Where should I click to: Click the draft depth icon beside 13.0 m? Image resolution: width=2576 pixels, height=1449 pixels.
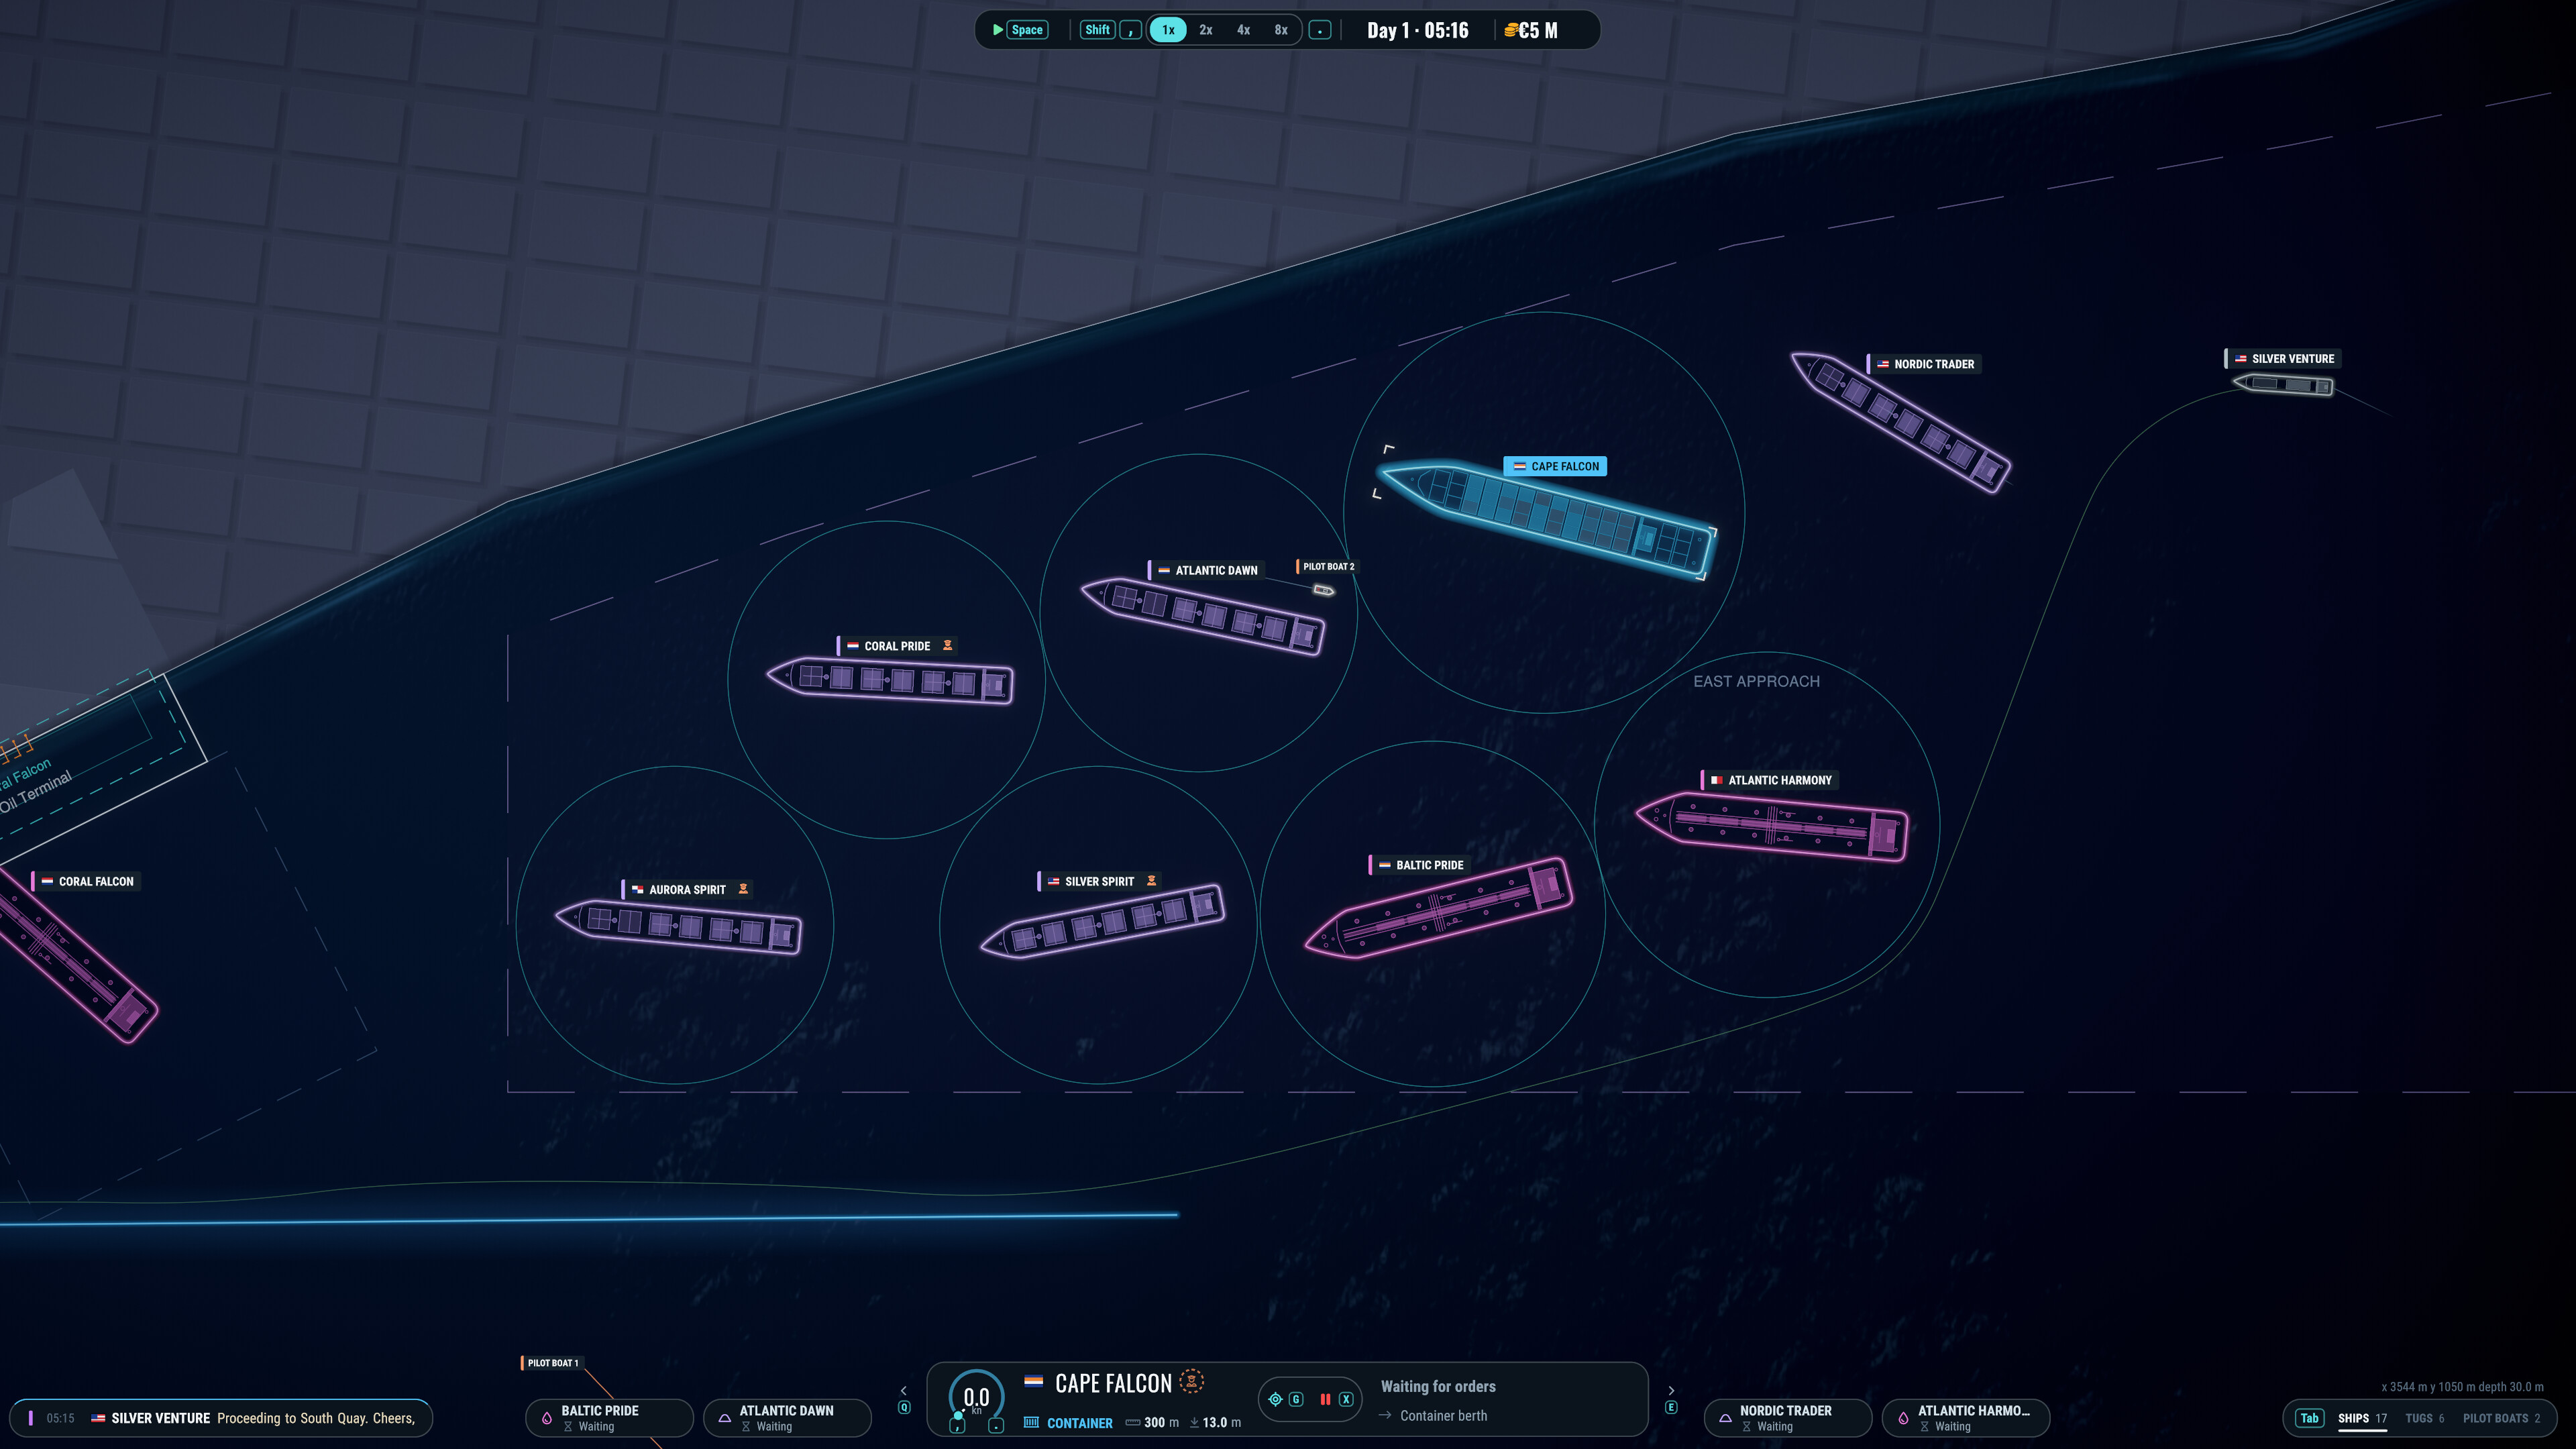1194,1422
